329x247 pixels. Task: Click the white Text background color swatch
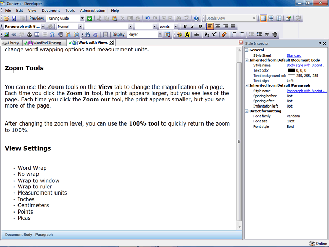(x=291, y=76)
